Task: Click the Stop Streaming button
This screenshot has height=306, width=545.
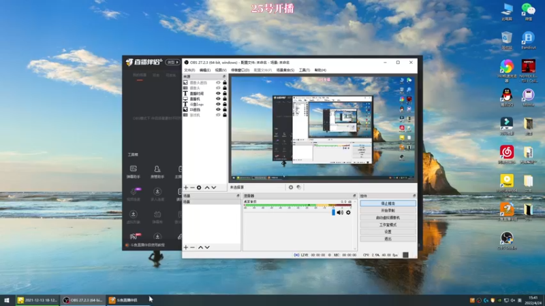Action: (x=388, y=203)
